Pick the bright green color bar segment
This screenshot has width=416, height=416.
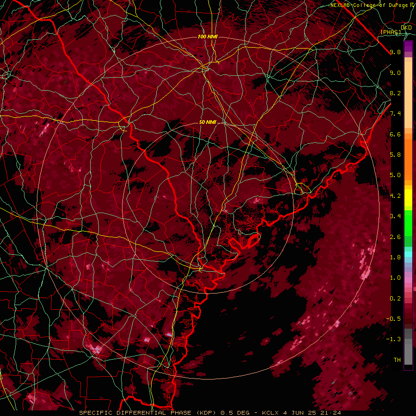408,223
